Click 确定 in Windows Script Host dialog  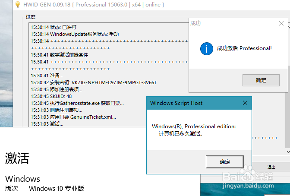click(x=225, y=162)
